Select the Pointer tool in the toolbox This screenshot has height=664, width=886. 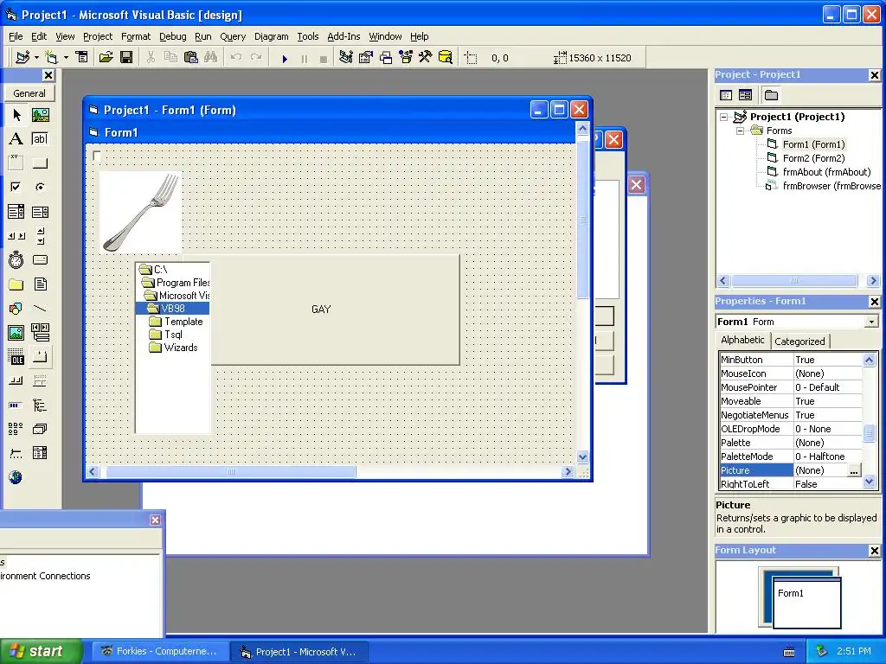[16, 115]
